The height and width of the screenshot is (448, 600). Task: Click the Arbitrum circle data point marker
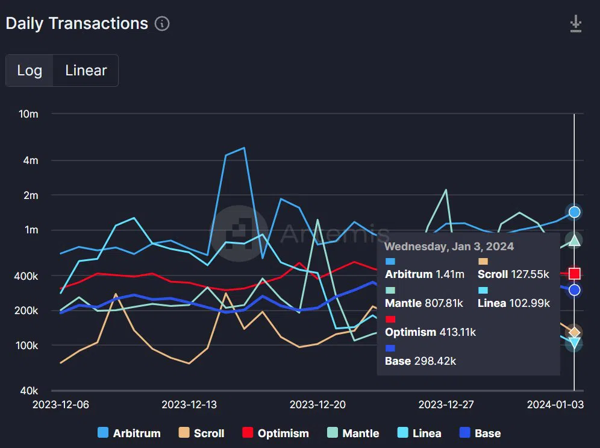click(574, 212)
